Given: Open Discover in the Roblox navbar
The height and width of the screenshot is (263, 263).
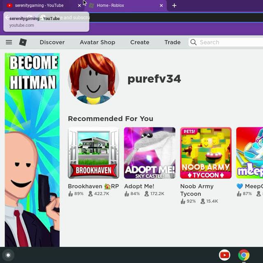Looking at the screenshot, I should coord(52,42).
